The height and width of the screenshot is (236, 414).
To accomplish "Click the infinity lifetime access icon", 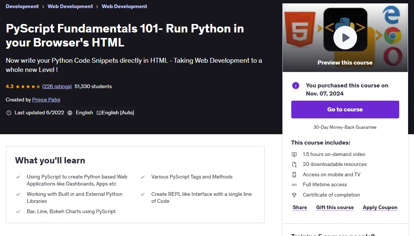I will tap(294, 185).
